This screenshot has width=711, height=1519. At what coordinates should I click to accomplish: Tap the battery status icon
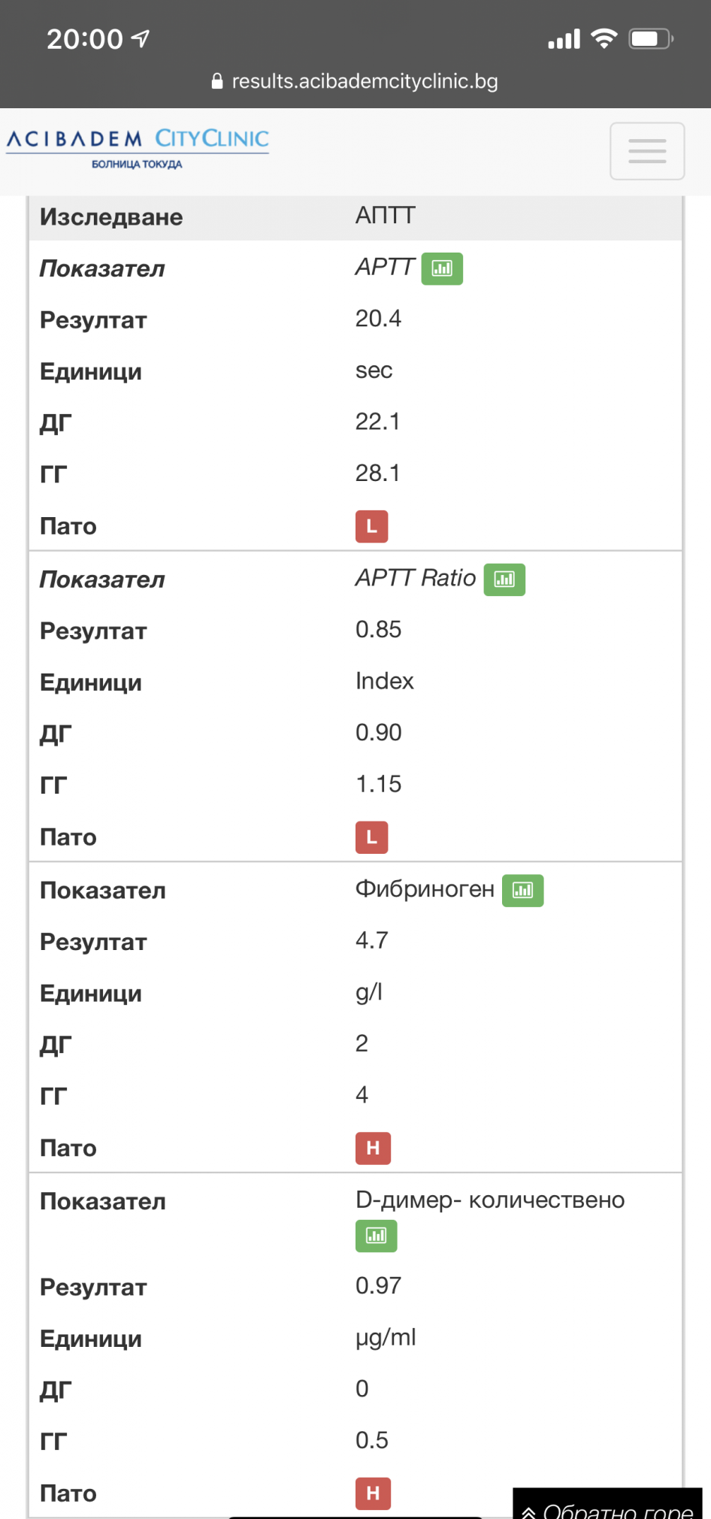(651, 38)
